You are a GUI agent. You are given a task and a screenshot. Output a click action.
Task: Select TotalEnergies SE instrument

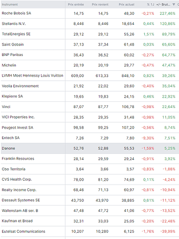tap(16, 34)
